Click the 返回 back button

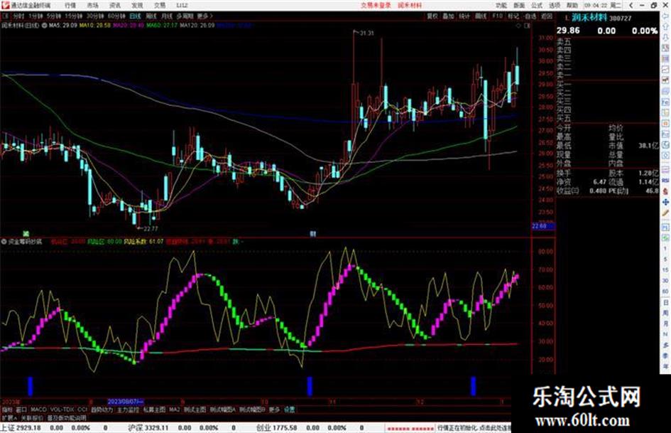[547, 16]
